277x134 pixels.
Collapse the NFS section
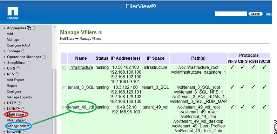(11, 74)
